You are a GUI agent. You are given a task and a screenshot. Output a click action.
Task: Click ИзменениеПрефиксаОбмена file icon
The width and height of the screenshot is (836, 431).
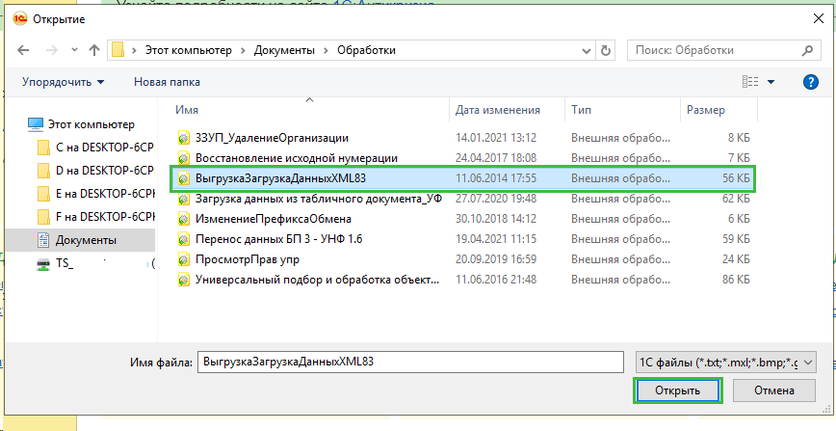tap(183, 219)
